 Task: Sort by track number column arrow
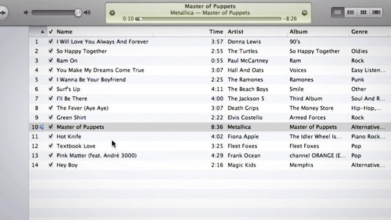pos(42,32)
